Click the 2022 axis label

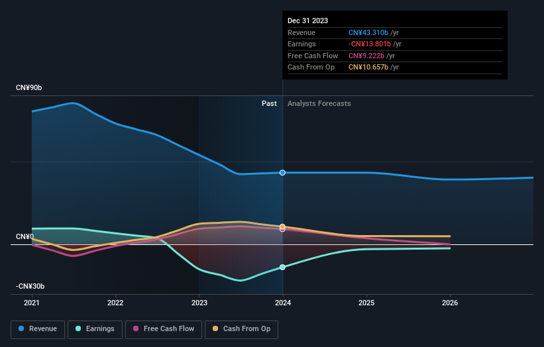click(115, 303)
